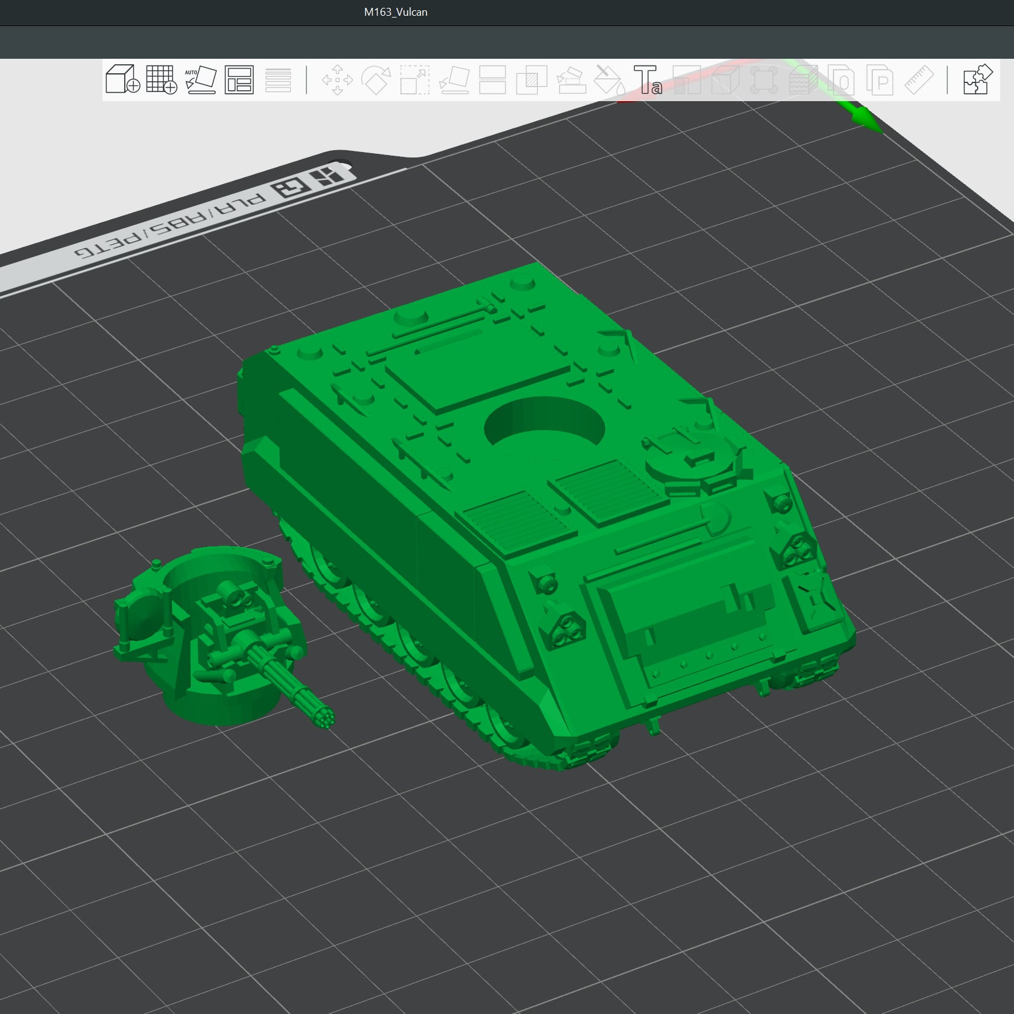Open the variable layer height lines tool
Screen dimensions: 1014x1014
tap(278, 79)
